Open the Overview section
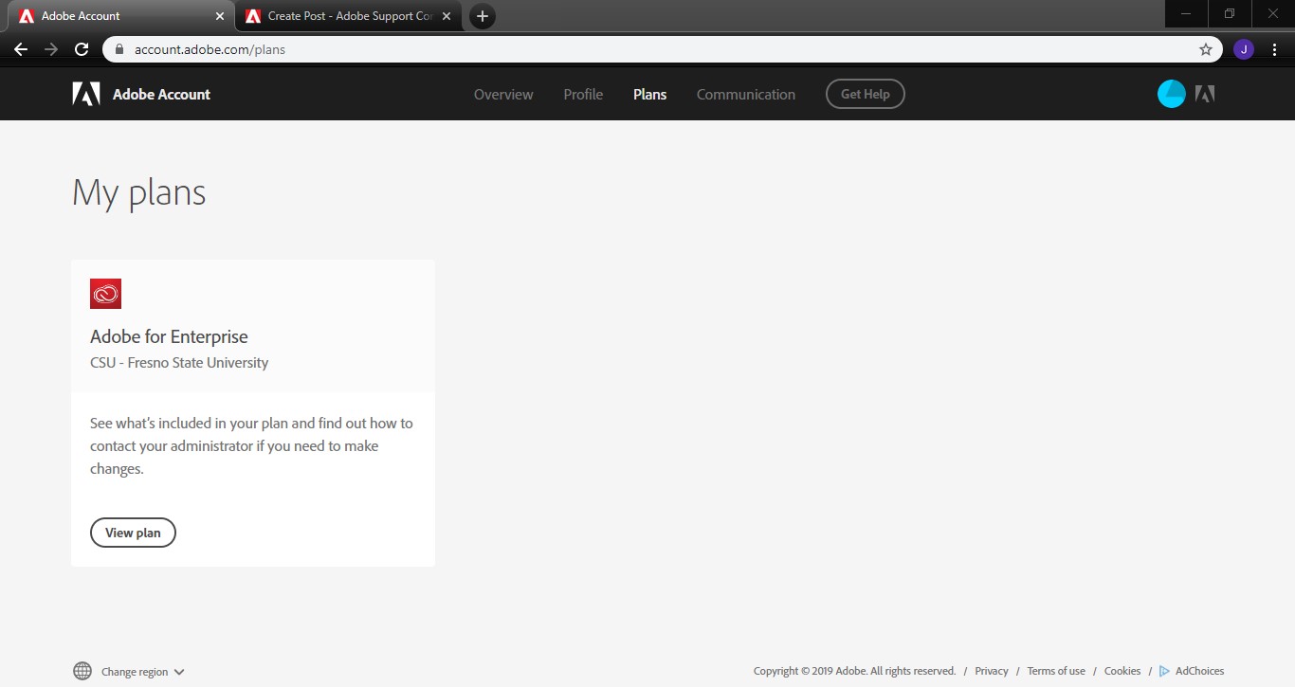The height and width of the screenshot is (687, 1295). coord(503,94)
